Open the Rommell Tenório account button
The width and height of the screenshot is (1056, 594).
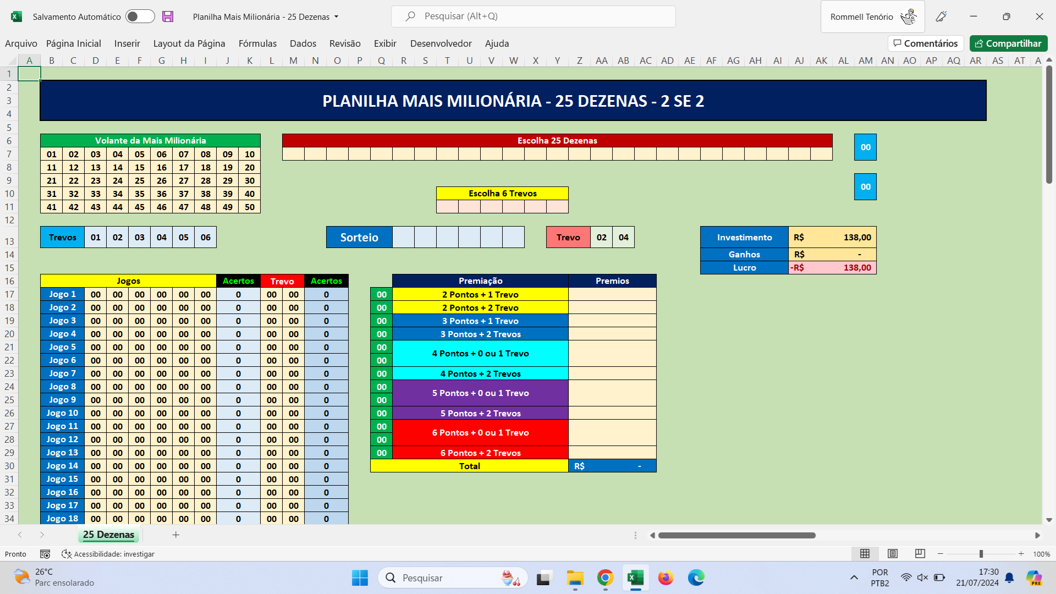point(873,17)
